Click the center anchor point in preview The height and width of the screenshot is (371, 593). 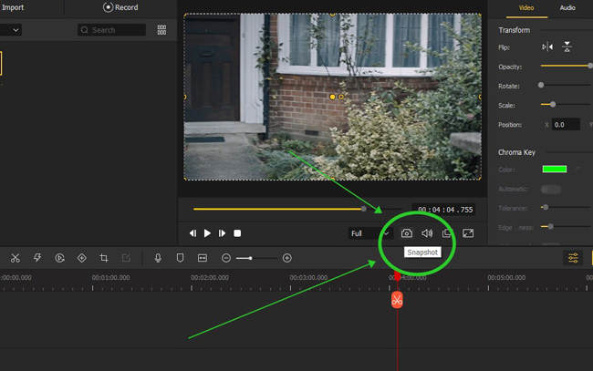332,97
